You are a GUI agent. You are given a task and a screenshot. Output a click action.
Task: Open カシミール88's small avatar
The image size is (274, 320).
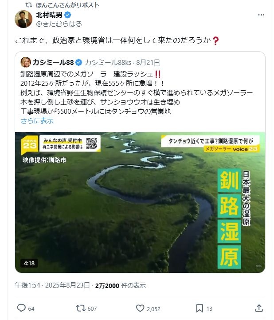tap(26, 62)
